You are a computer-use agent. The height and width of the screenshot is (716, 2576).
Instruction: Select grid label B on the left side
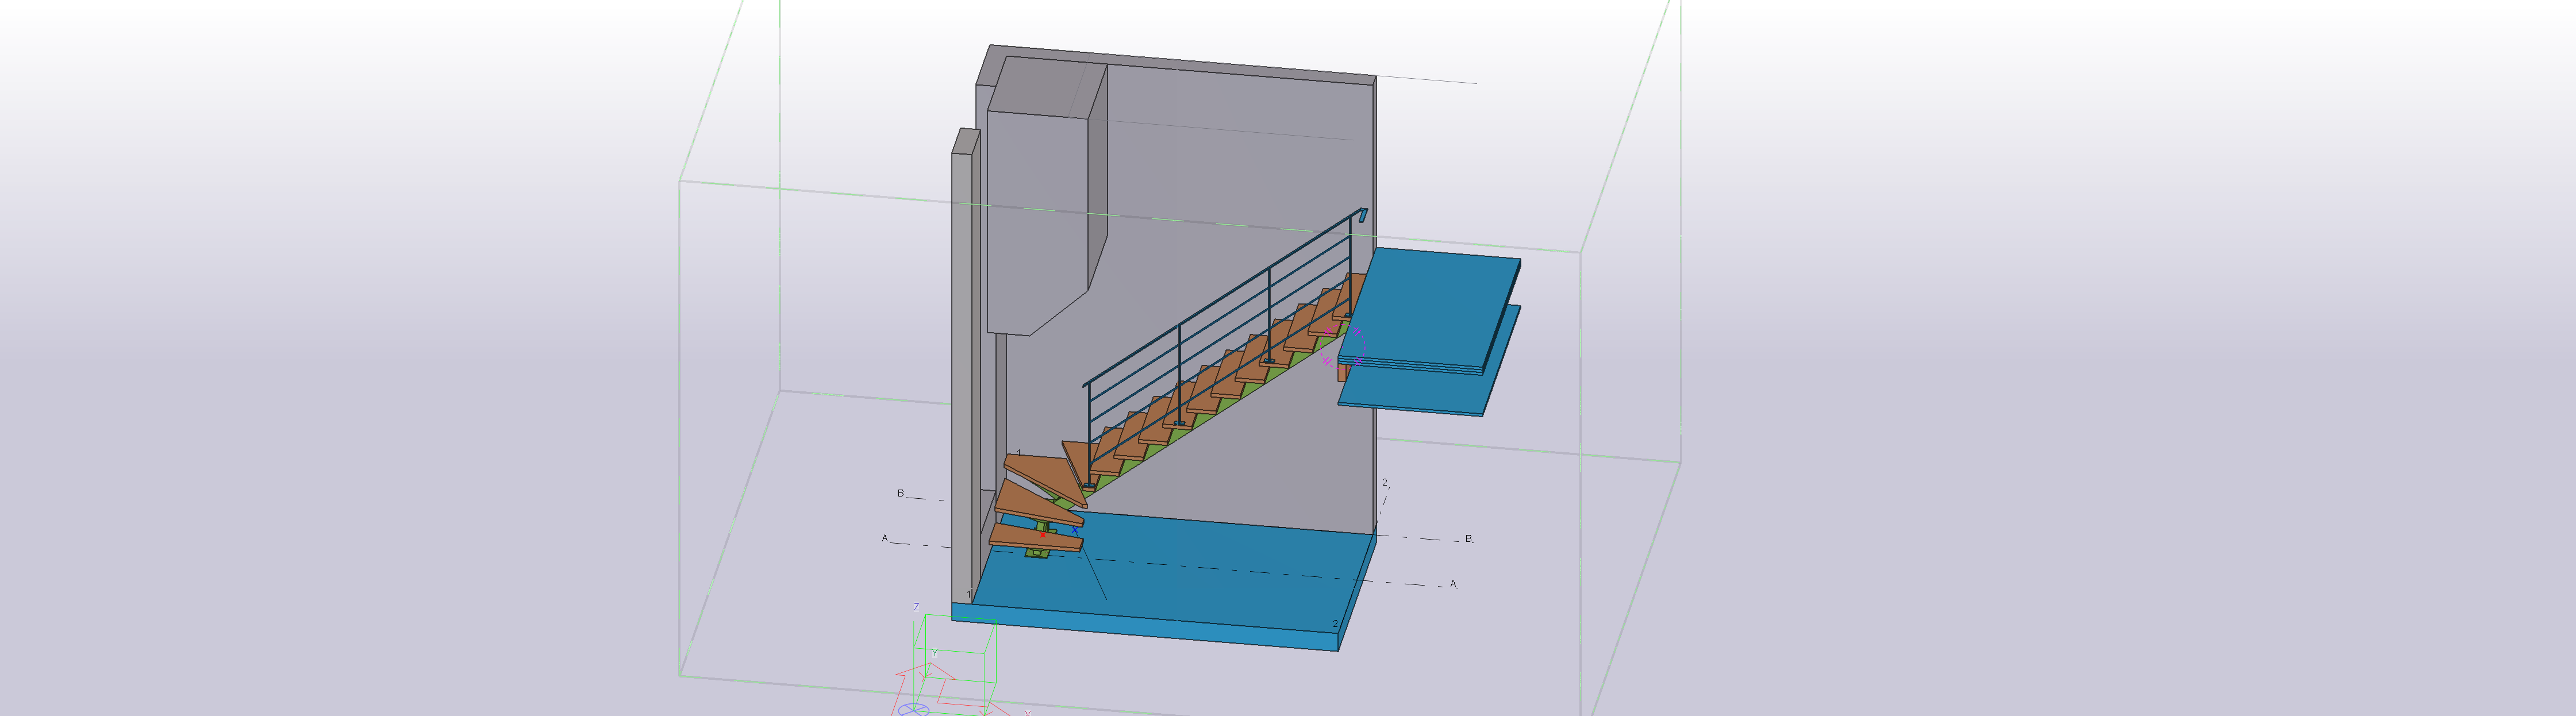(x=900, y=493)
